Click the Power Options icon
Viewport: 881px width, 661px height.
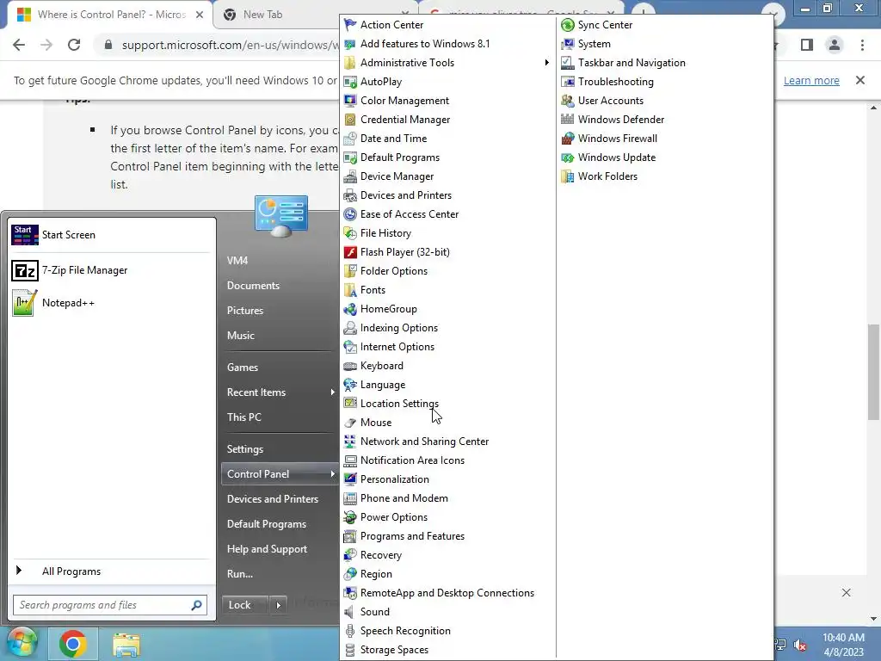[350, 517]
